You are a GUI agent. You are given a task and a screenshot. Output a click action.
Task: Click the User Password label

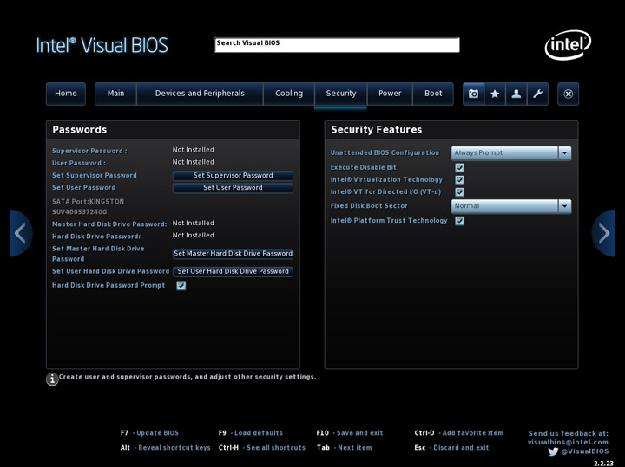(79, 163)
